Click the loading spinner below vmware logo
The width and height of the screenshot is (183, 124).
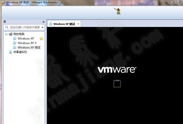click(117, 84)
